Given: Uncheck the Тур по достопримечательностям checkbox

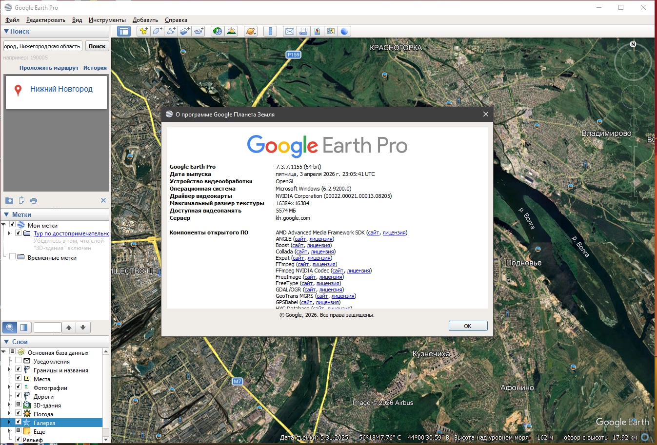Looking at the screenshot, I should click(19, 233).
